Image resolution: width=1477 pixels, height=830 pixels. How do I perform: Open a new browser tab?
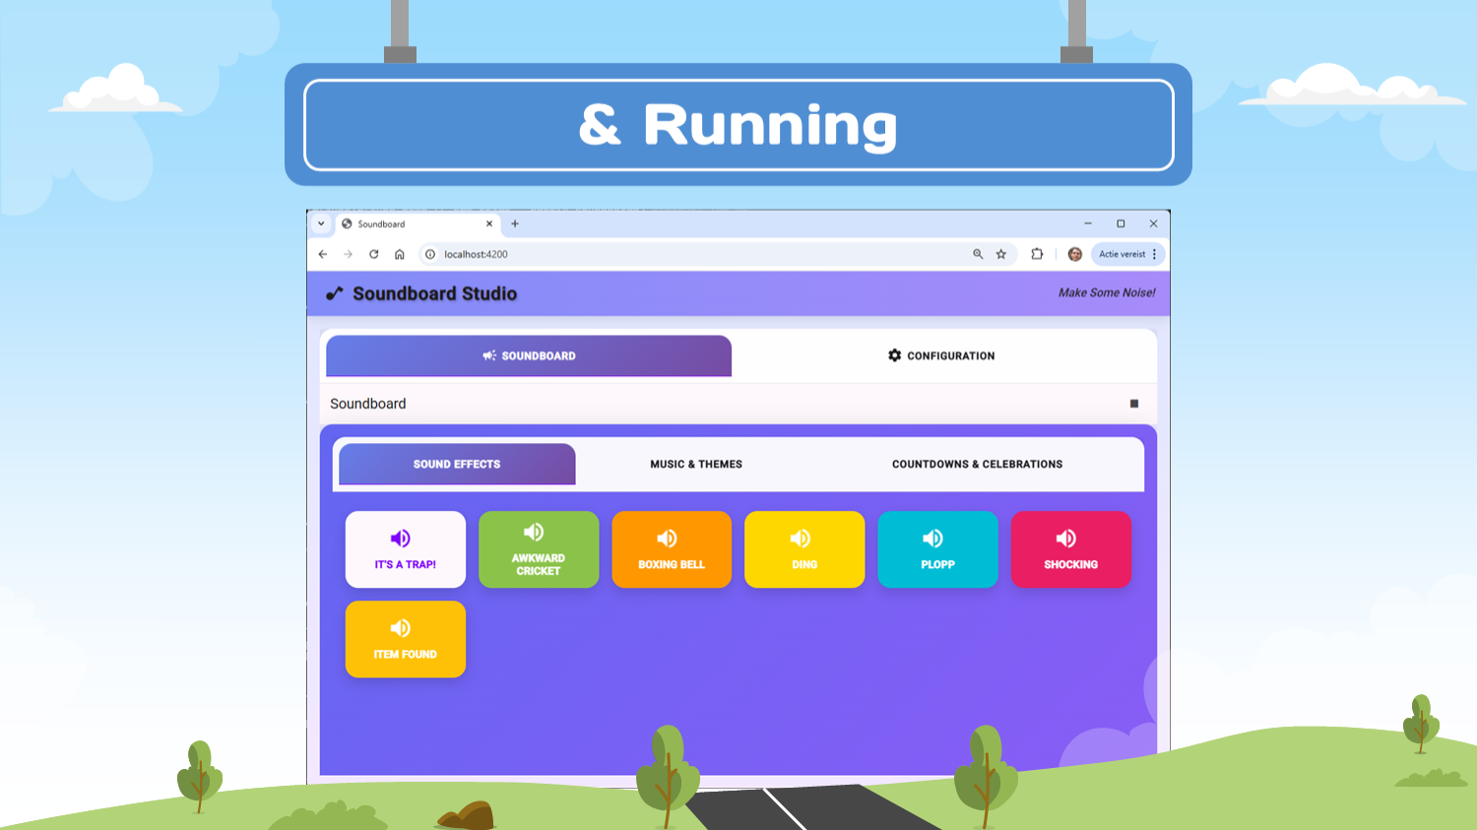[x=515, y=223]
